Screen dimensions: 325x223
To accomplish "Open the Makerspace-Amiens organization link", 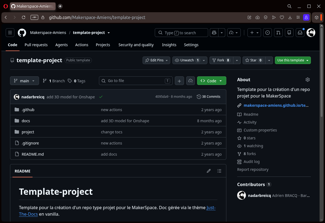I will pos(48,33).
